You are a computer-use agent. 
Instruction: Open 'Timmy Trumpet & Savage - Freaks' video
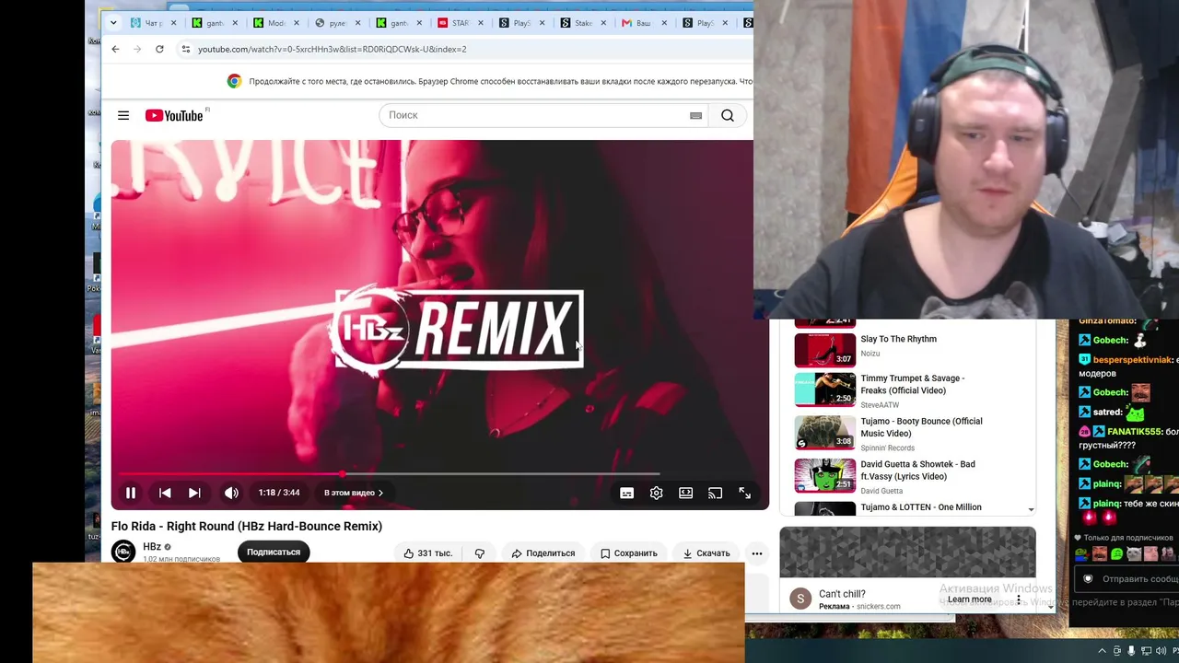[912, 384]
